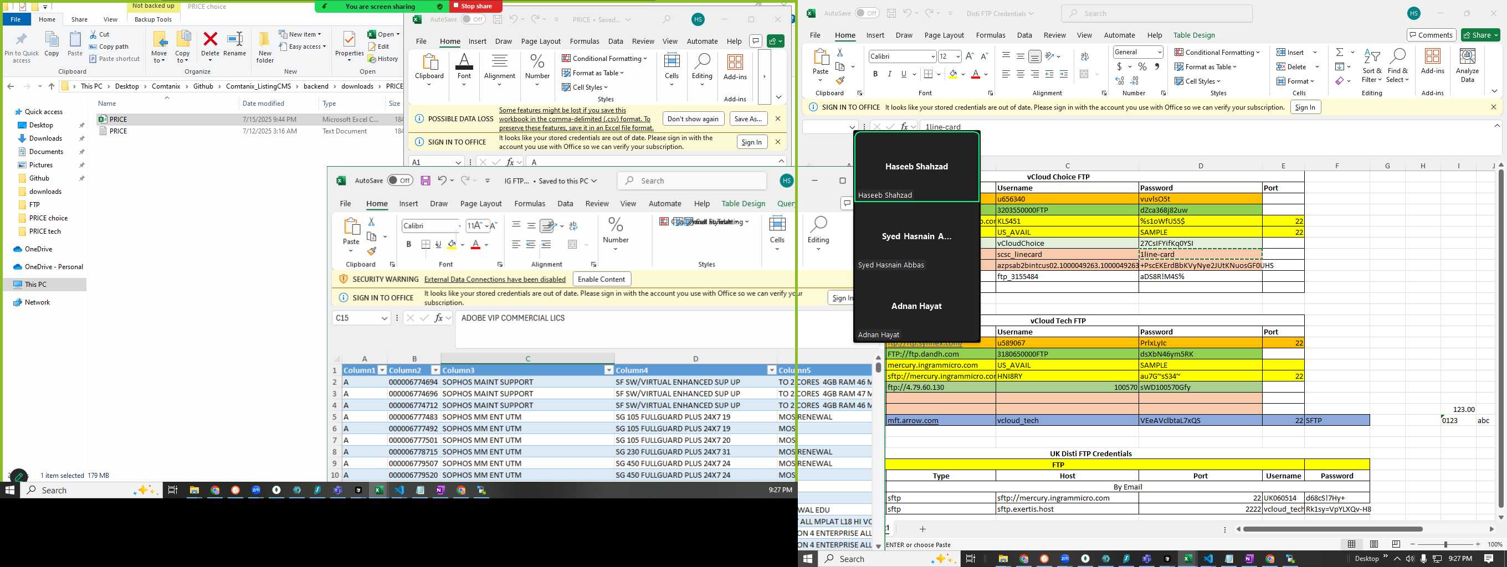Open View tab in File Explorer
Screen dimensions: 1507x567
pos(110,19)
